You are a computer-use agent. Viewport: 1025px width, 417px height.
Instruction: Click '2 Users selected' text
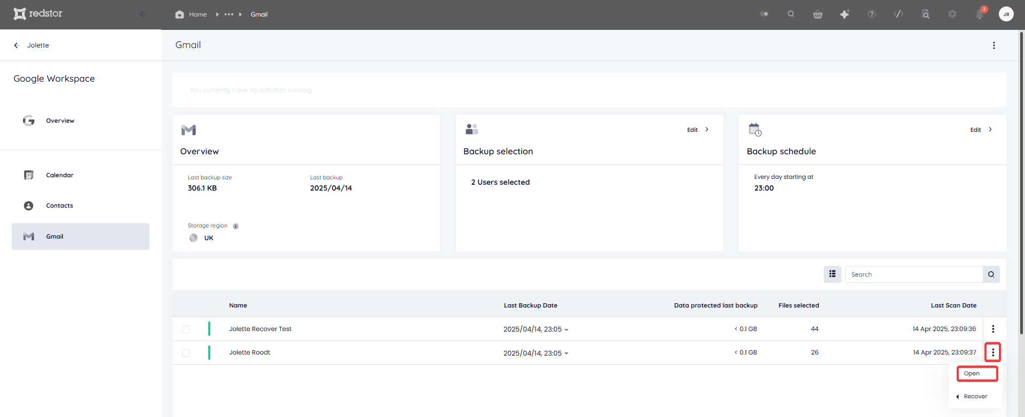[x=500, y=183]
